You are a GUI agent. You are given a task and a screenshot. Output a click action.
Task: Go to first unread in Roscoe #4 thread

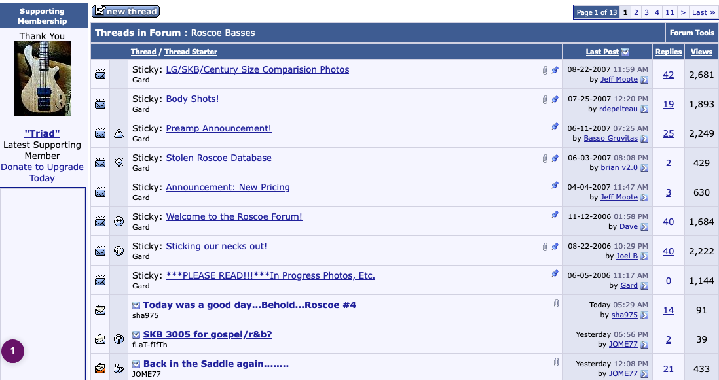pos(136,305)
